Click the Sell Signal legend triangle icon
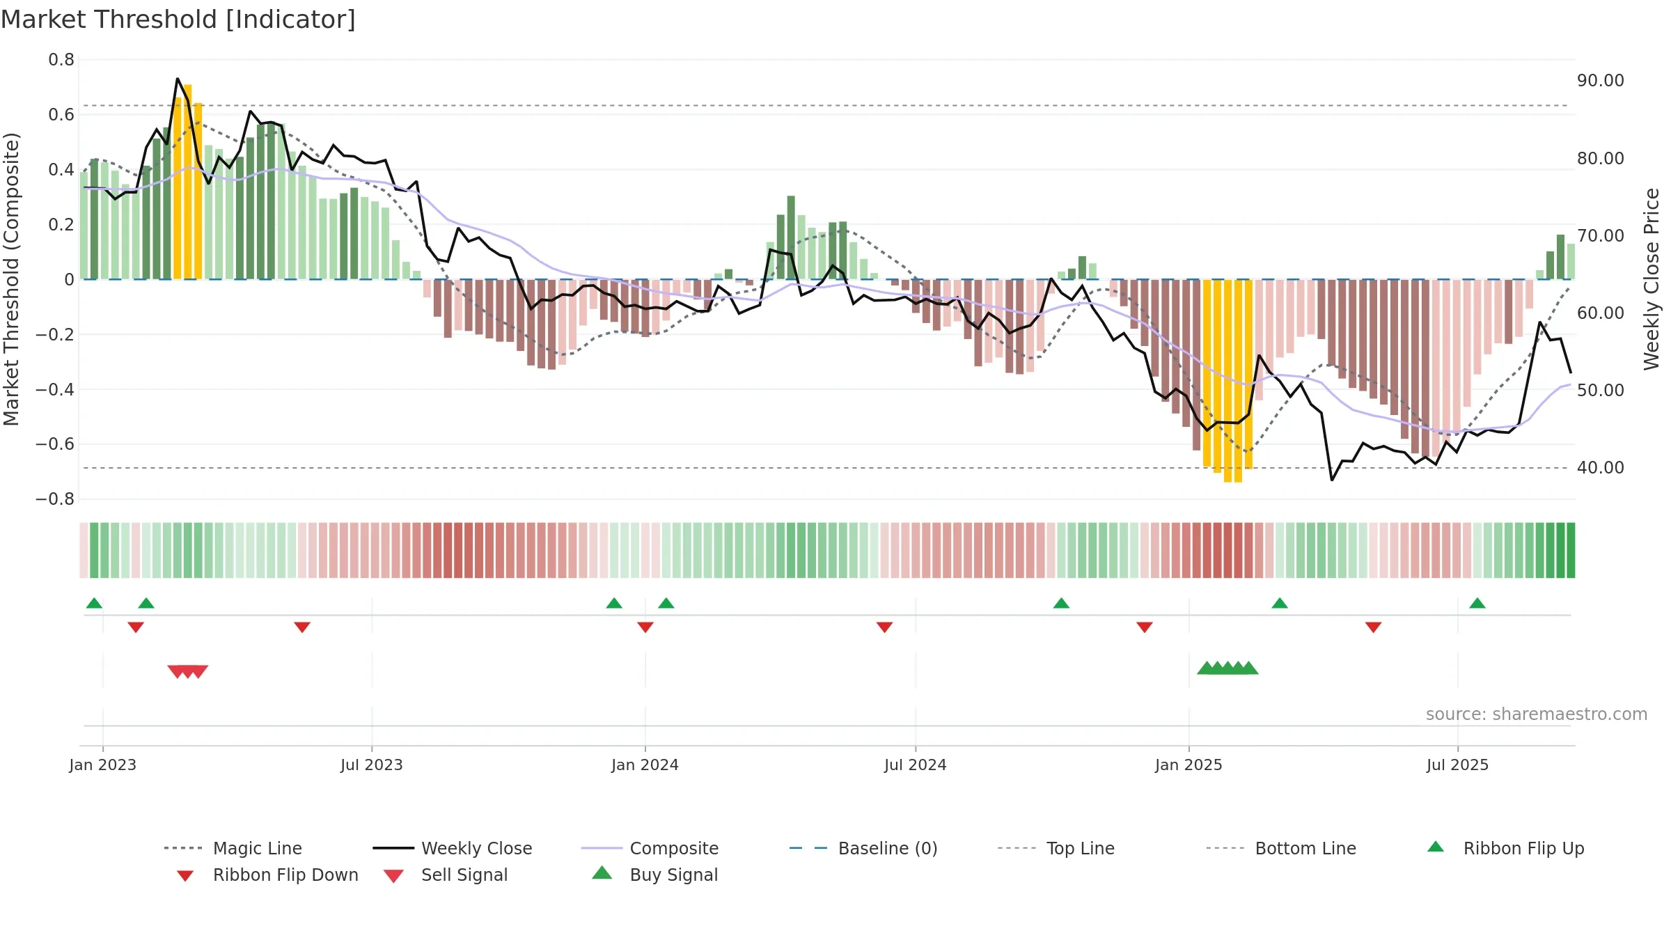 coord(394,876)
